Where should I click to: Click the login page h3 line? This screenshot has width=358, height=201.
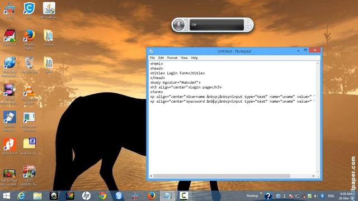[186, 87]
